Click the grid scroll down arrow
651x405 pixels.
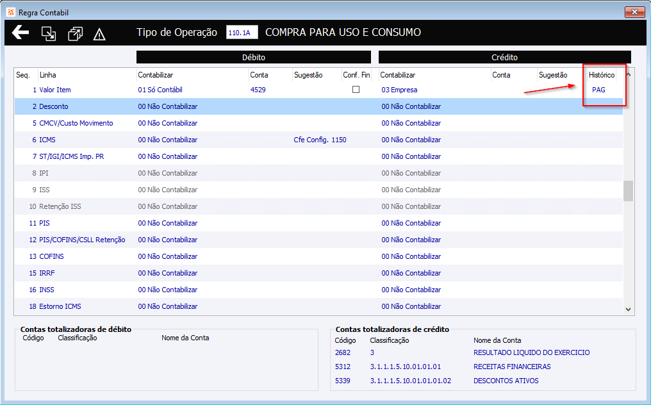tap(628, 310)
